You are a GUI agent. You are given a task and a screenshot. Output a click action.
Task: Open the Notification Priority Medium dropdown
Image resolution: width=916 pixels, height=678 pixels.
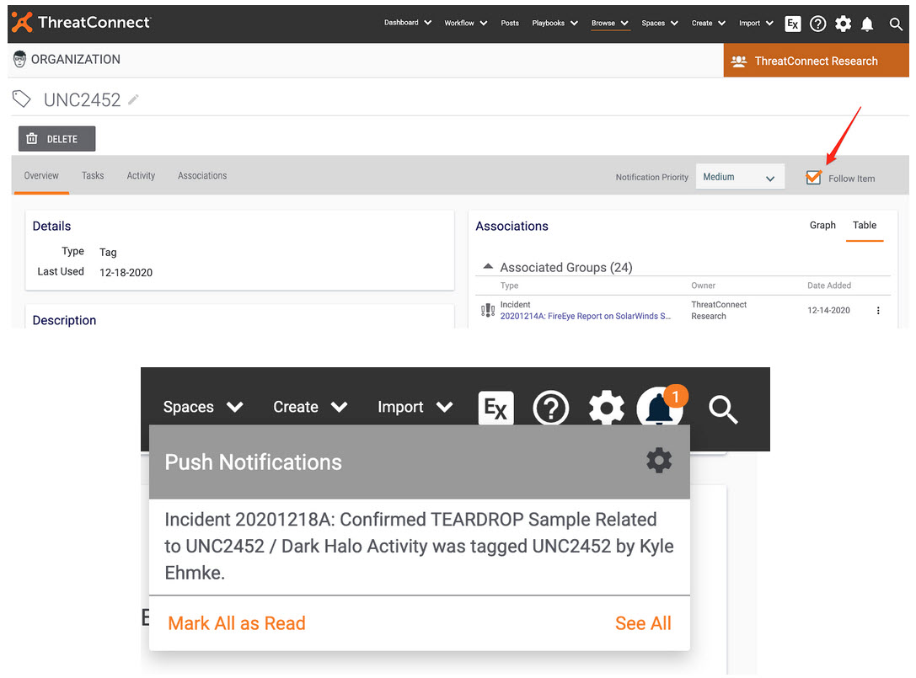pos(738,177)
